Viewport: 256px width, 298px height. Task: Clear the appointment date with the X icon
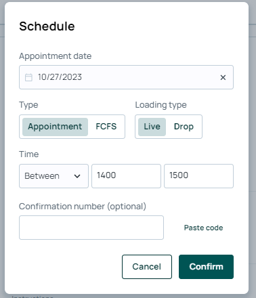[223, 77]
